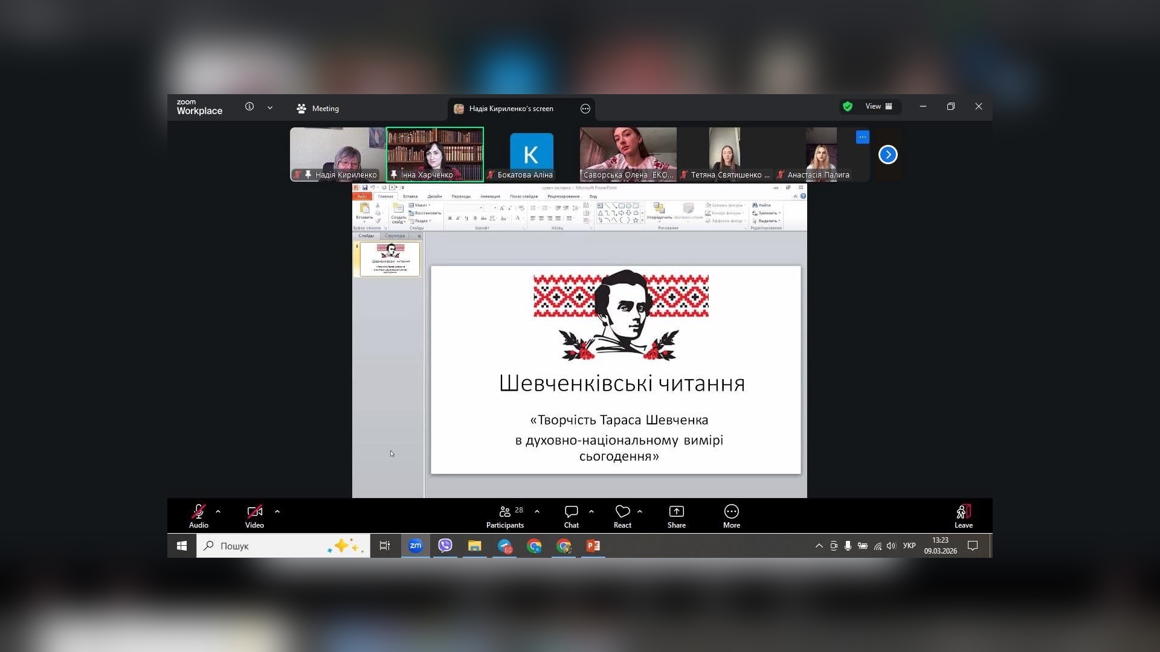Open the meeting info icon
This screenshot has width=1160, height=652.
click(250, 107)
